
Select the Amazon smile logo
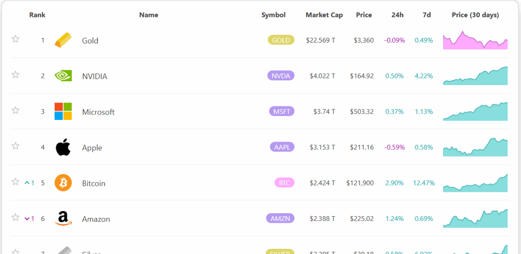tap(63, 218)
